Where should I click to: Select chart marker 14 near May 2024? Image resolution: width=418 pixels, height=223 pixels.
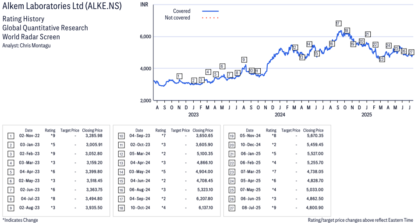[x=309, y=44]
